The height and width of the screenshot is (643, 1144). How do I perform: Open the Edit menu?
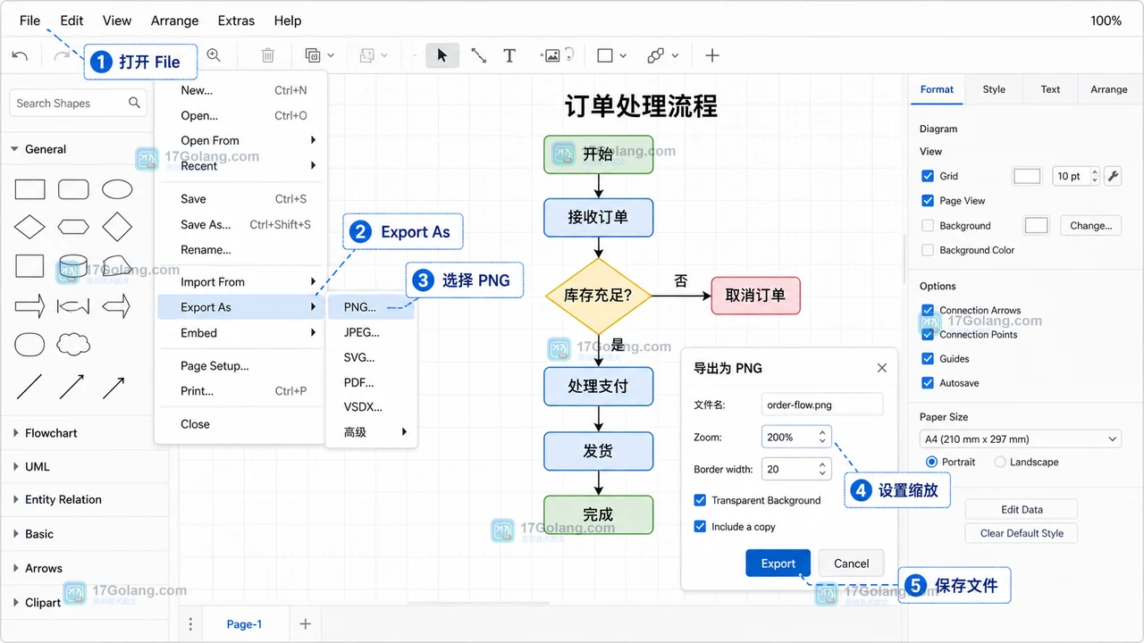71,21
